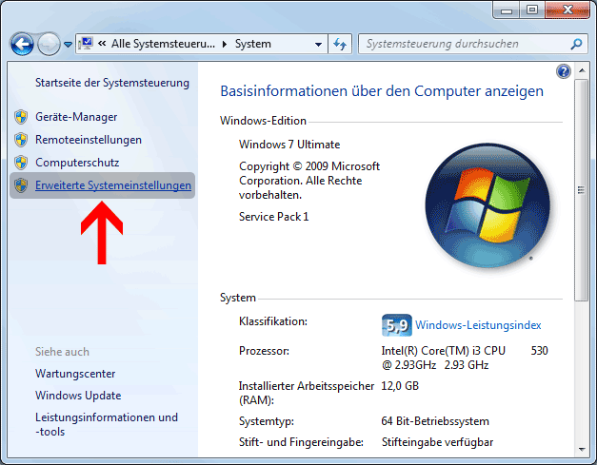Click the shield icon beside Erweiterte Systemeinstellungen
Viewport: 597px width, 465px height.
pos(21,185)
